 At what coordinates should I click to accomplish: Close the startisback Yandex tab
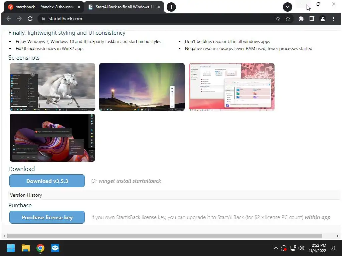79,7
